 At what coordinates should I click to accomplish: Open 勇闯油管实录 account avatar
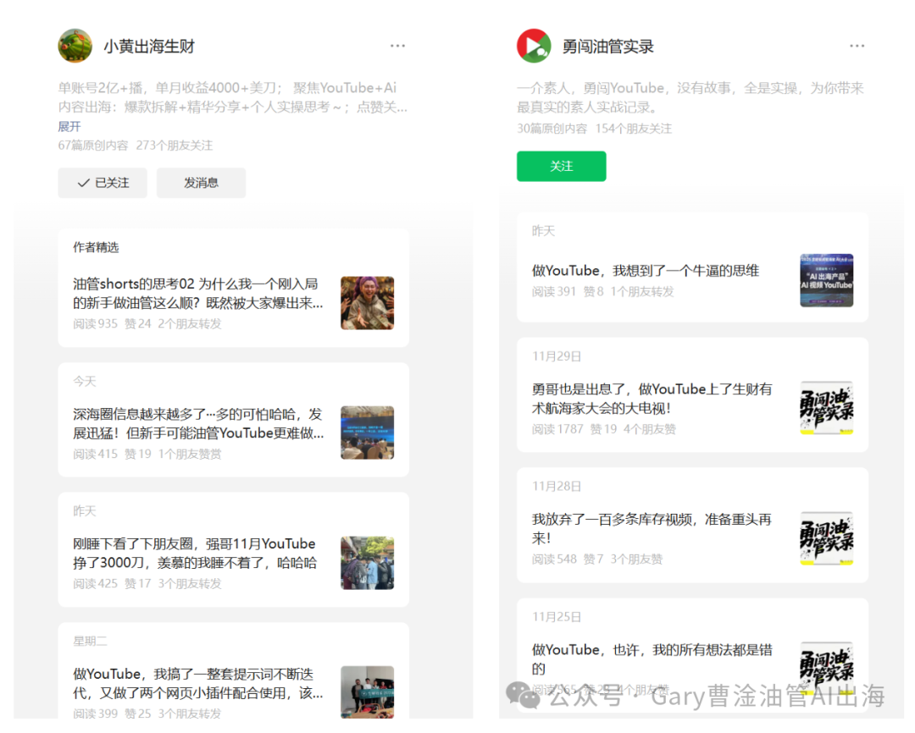pos(533,45)
